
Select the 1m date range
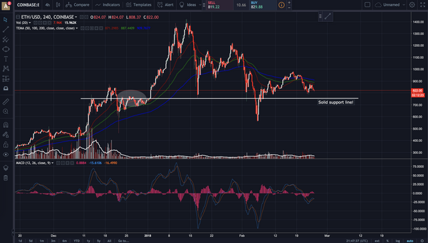(x=41, y=241)
